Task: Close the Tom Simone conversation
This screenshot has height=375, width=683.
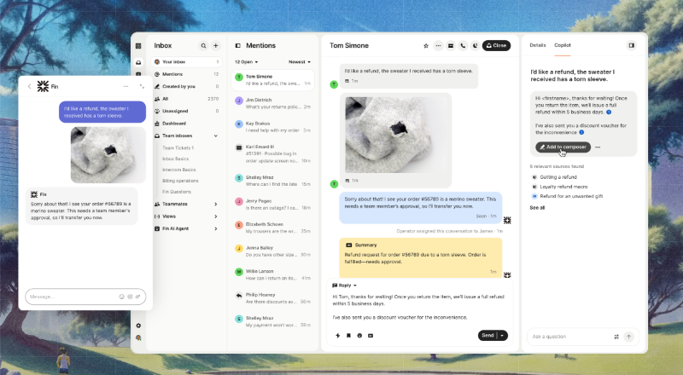Action: pyautogui.click(x=496, y=46)
